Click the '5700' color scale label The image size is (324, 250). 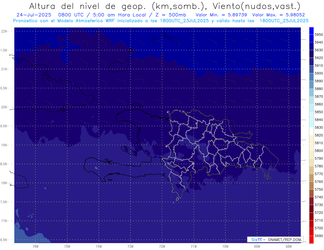(319, 228)
